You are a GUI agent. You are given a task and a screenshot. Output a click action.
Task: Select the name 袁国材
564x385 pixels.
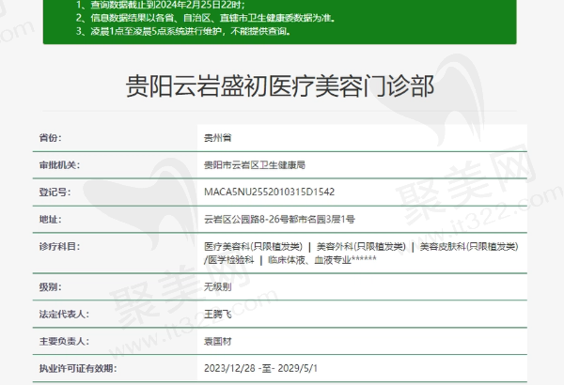218,342
